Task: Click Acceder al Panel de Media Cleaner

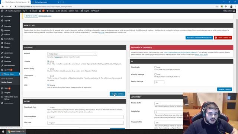Action: [199, 38]
